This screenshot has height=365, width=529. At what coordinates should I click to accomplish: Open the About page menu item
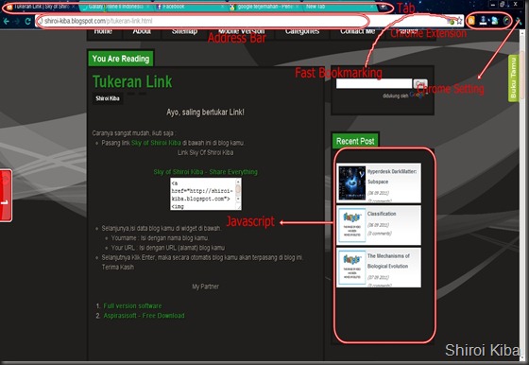pos(142,31)
